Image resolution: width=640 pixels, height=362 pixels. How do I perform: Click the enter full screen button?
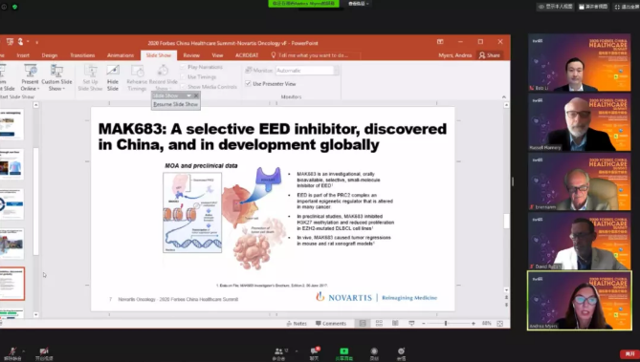[x=627, y=7]
